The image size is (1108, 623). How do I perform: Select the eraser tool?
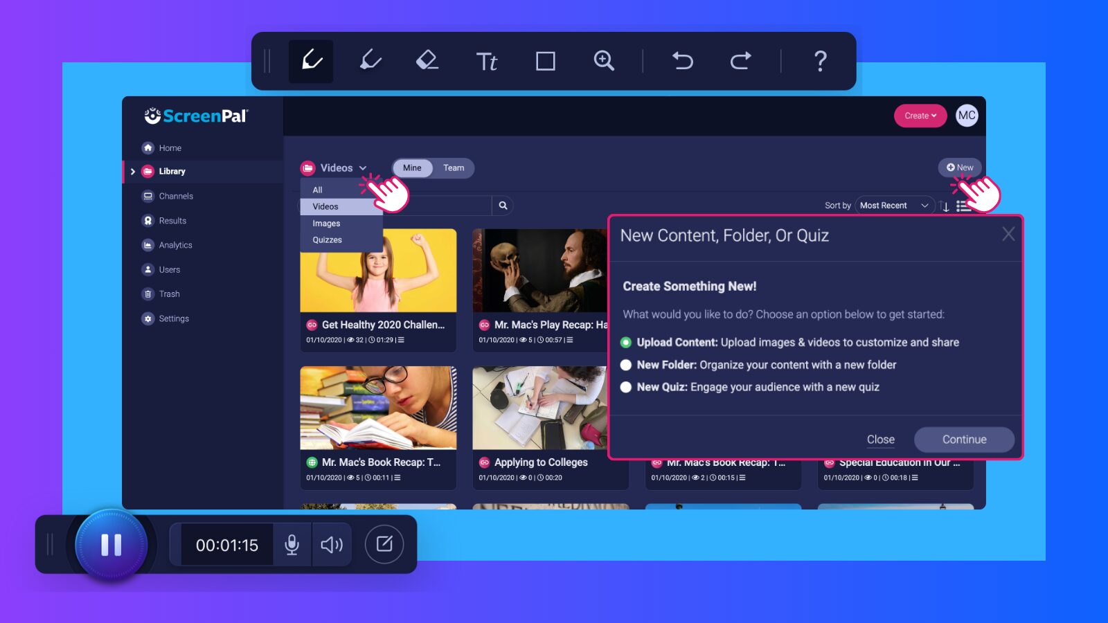(x=427, y=61)
